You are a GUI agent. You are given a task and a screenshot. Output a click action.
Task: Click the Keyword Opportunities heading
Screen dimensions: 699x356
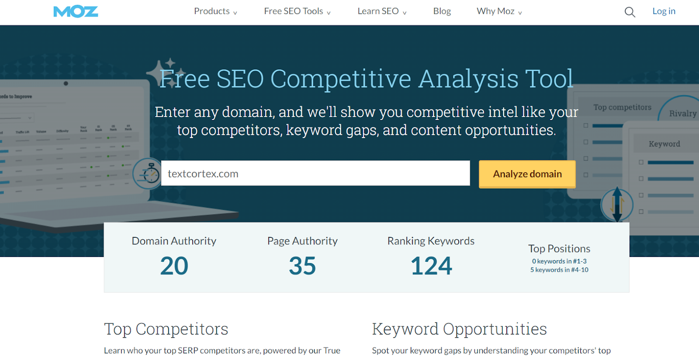click(459, 329)
